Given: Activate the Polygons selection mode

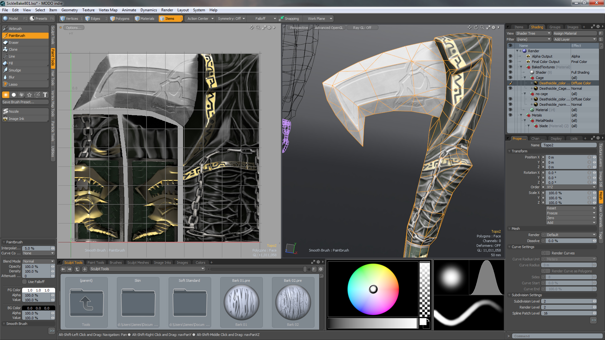Looking at the screenshot, I should 120,18.
